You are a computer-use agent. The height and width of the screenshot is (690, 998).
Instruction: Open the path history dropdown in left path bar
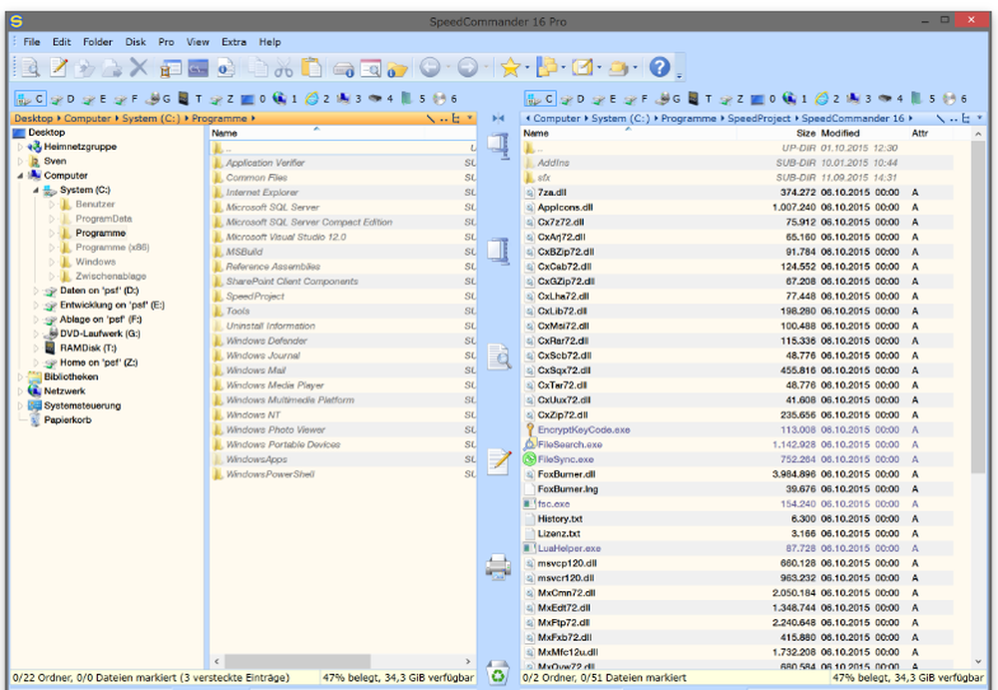(470, 118)
